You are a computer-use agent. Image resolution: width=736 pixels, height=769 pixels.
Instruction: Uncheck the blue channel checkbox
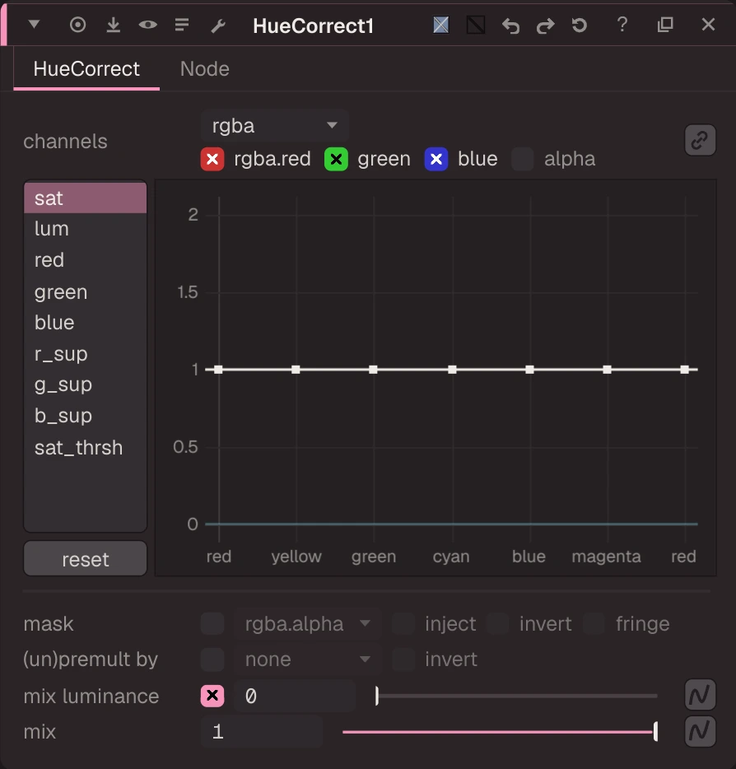(436, 159)
